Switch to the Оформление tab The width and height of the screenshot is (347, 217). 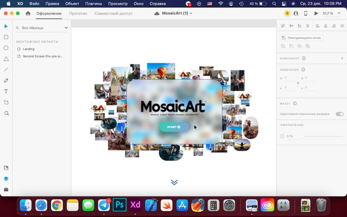click(x=49, y=14)
